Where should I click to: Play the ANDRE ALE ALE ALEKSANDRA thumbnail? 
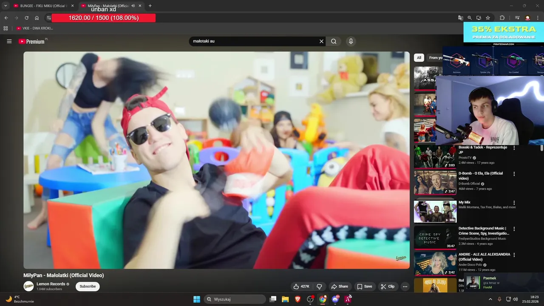pyautogui.click(x=435, y=264)
